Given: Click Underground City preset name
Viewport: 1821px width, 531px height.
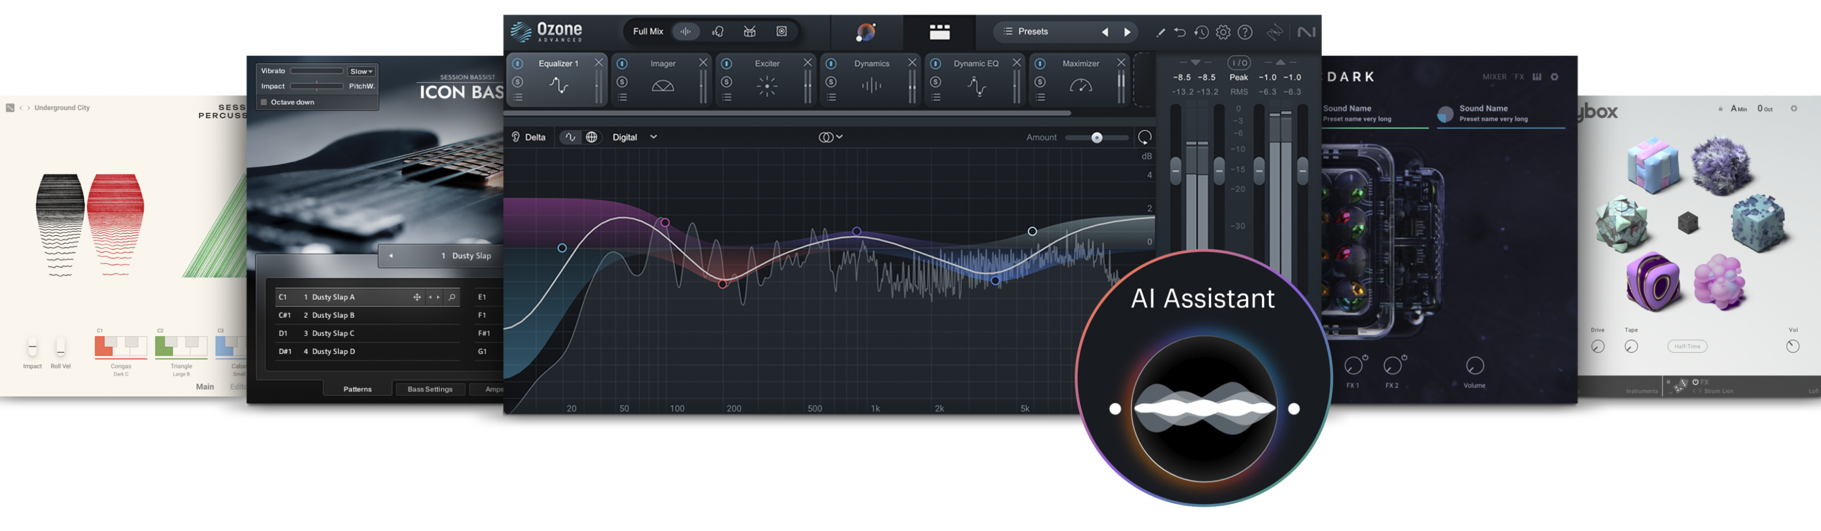Looking at the screenshot, I should tap(62, 108).
